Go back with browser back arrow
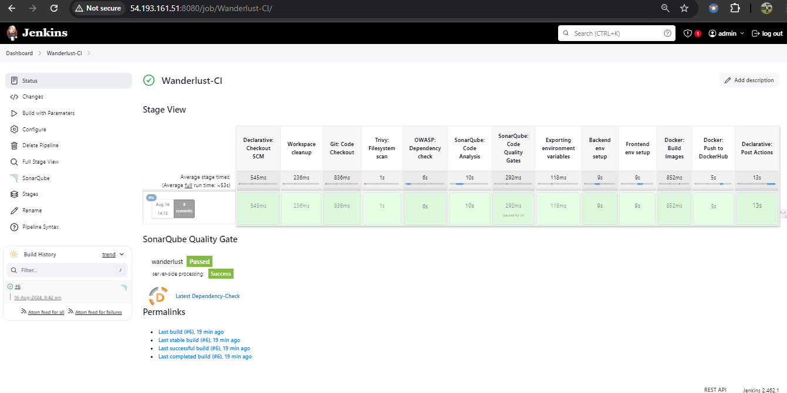This screenshot has width=787, height=393. click(12, 8)
